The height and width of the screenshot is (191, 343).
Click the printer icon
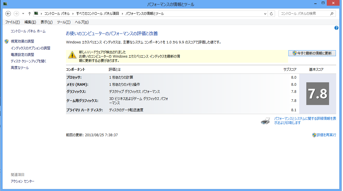tap(265, 121)
